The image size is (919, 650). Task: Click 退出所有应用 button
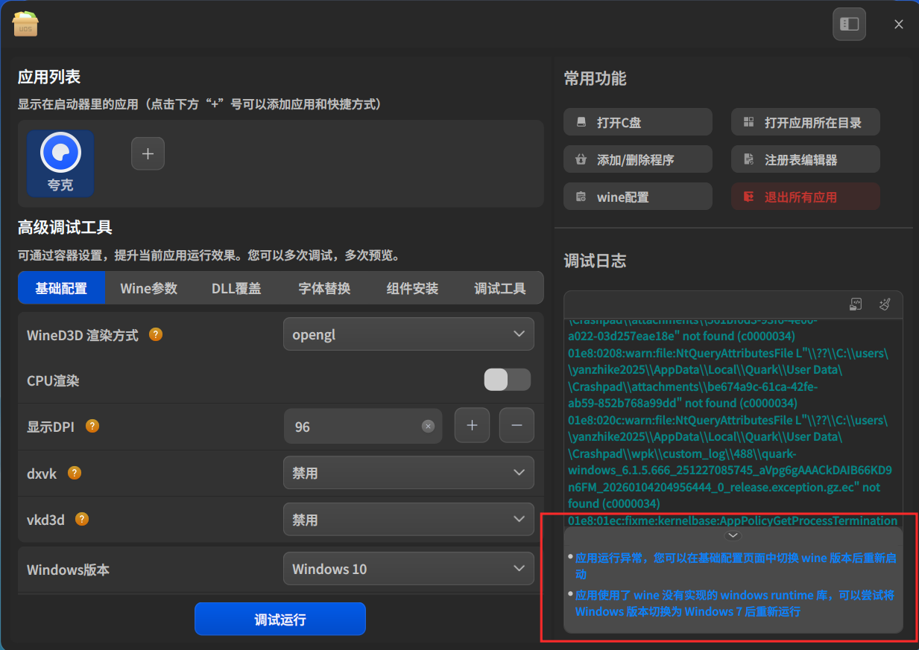tap(806, 197)
